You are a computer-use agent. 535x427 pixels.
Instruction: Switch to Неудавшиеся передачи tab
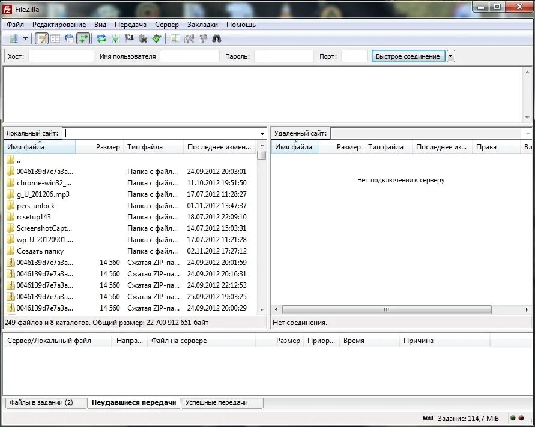pos(134,403)
